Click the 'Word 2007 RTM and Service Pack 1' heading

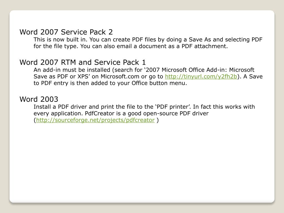[x=83, y=62]
